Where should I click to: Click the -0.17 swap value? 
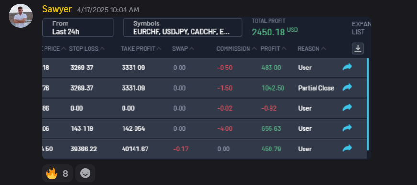point(181,149)
